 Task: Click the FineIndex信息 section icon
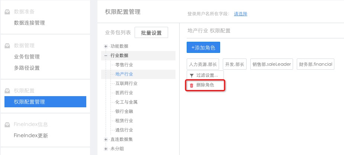tap(7, 124)
